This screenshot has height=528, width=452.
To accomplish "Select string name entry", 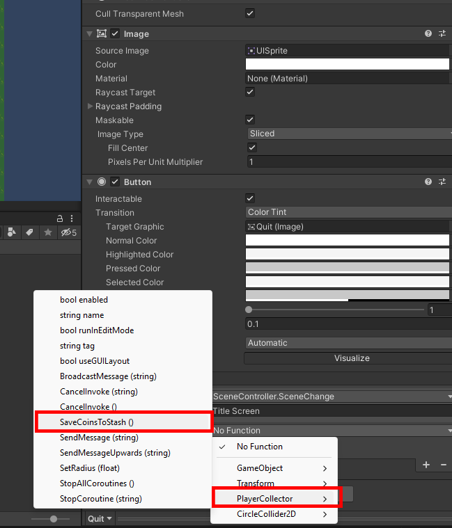I will point(123,315).
